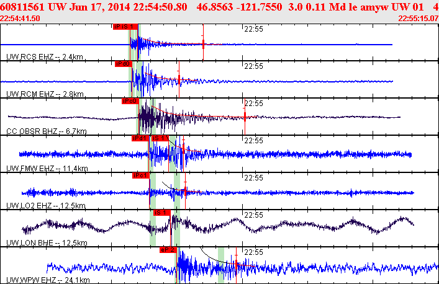Select the UW.WPW EHZ station label
Screen dimensions: 439x284
[x=47, y=280]
